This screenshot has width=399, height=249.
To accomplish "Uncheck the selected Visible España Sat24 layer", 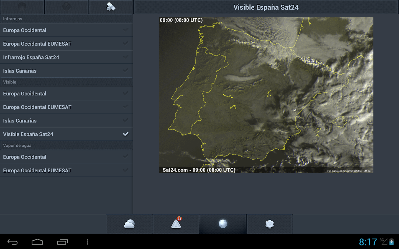I will coord(66,134).
